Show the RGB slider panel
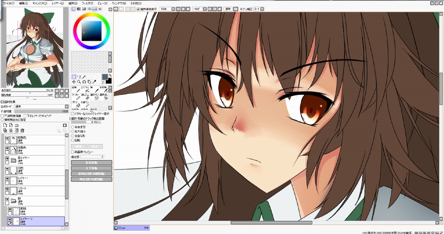Image resolution: width=444 pixels, height=234 pixels. coord(79,9)
